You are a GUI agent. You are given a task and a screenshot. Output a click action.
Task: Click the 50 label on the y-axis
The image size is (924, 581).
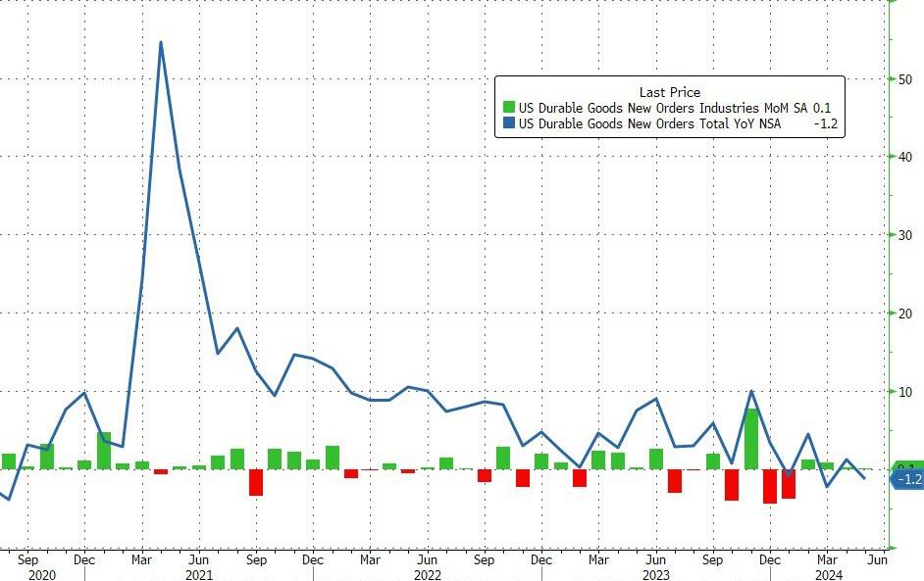tap(906, 78)
